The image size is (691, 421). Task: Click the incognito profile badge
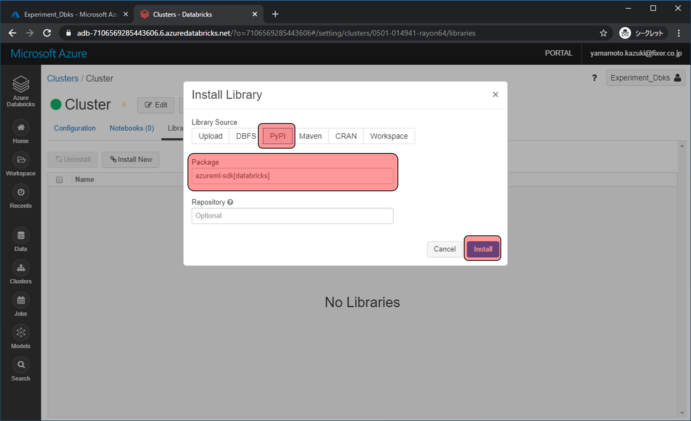click(643, 33)
